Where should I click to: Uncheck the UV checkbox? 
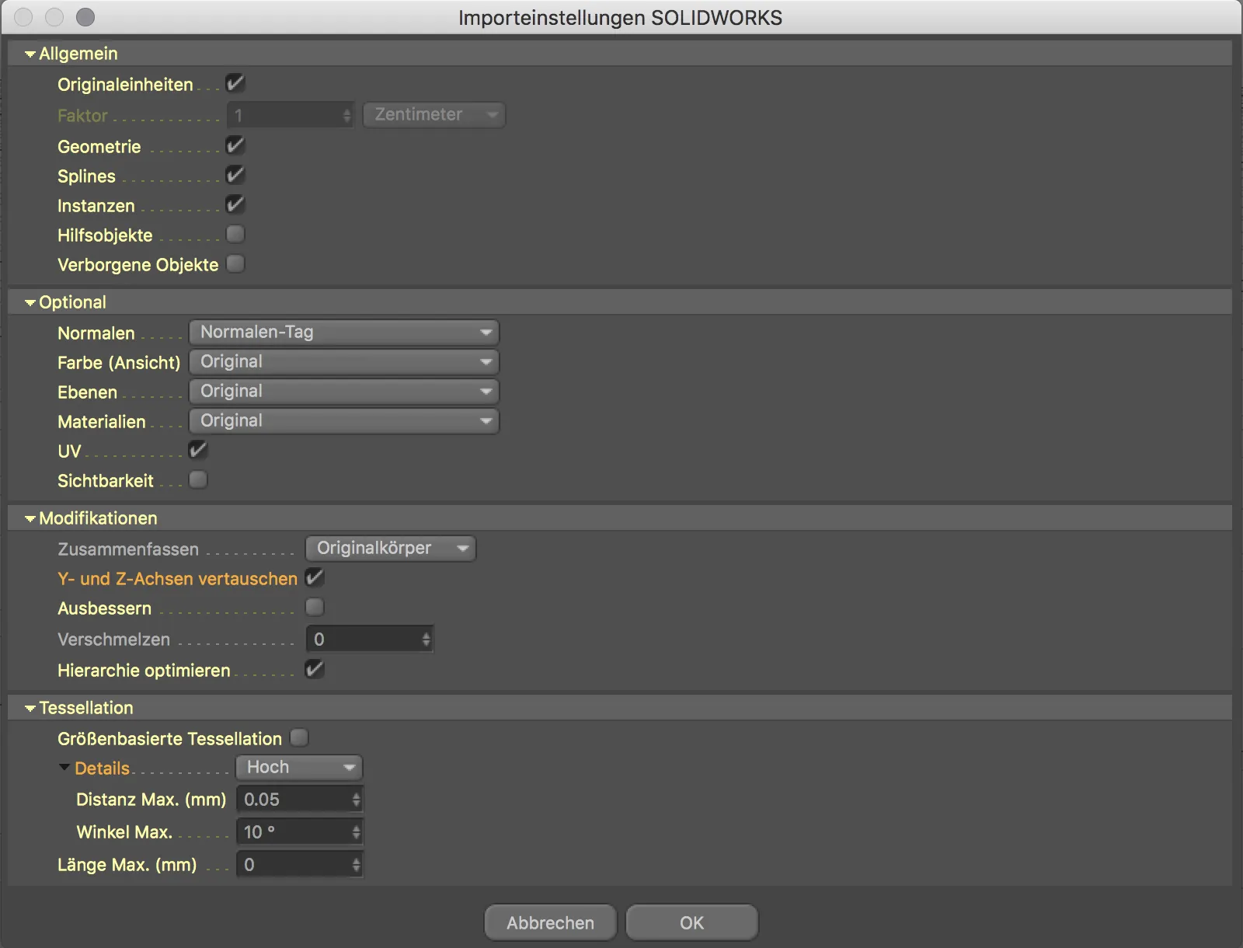tap(198, 449)
